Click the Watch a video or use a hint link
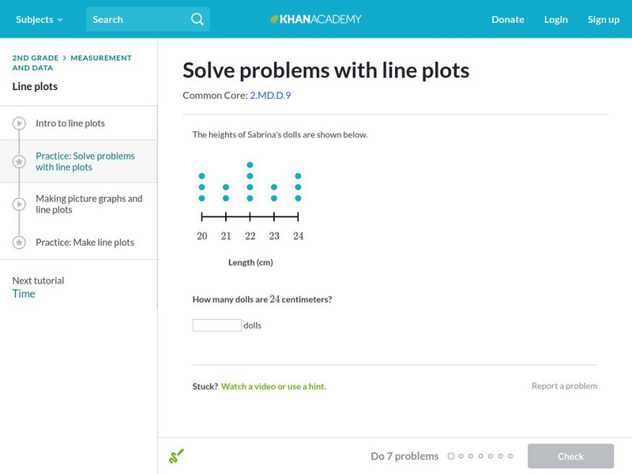This screenshot has height=474, width=632. pos(273,386)
